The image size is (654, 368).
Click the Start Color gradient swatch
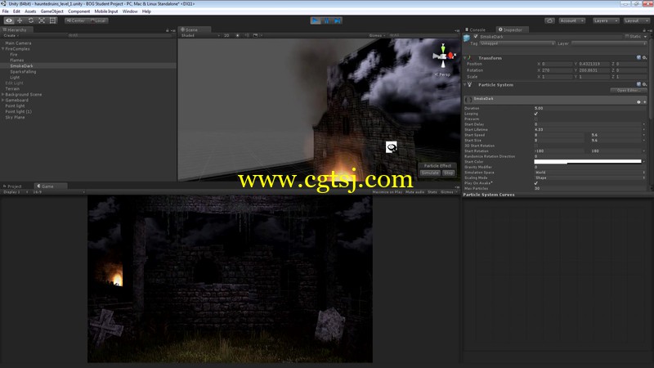tap(588, 161)
